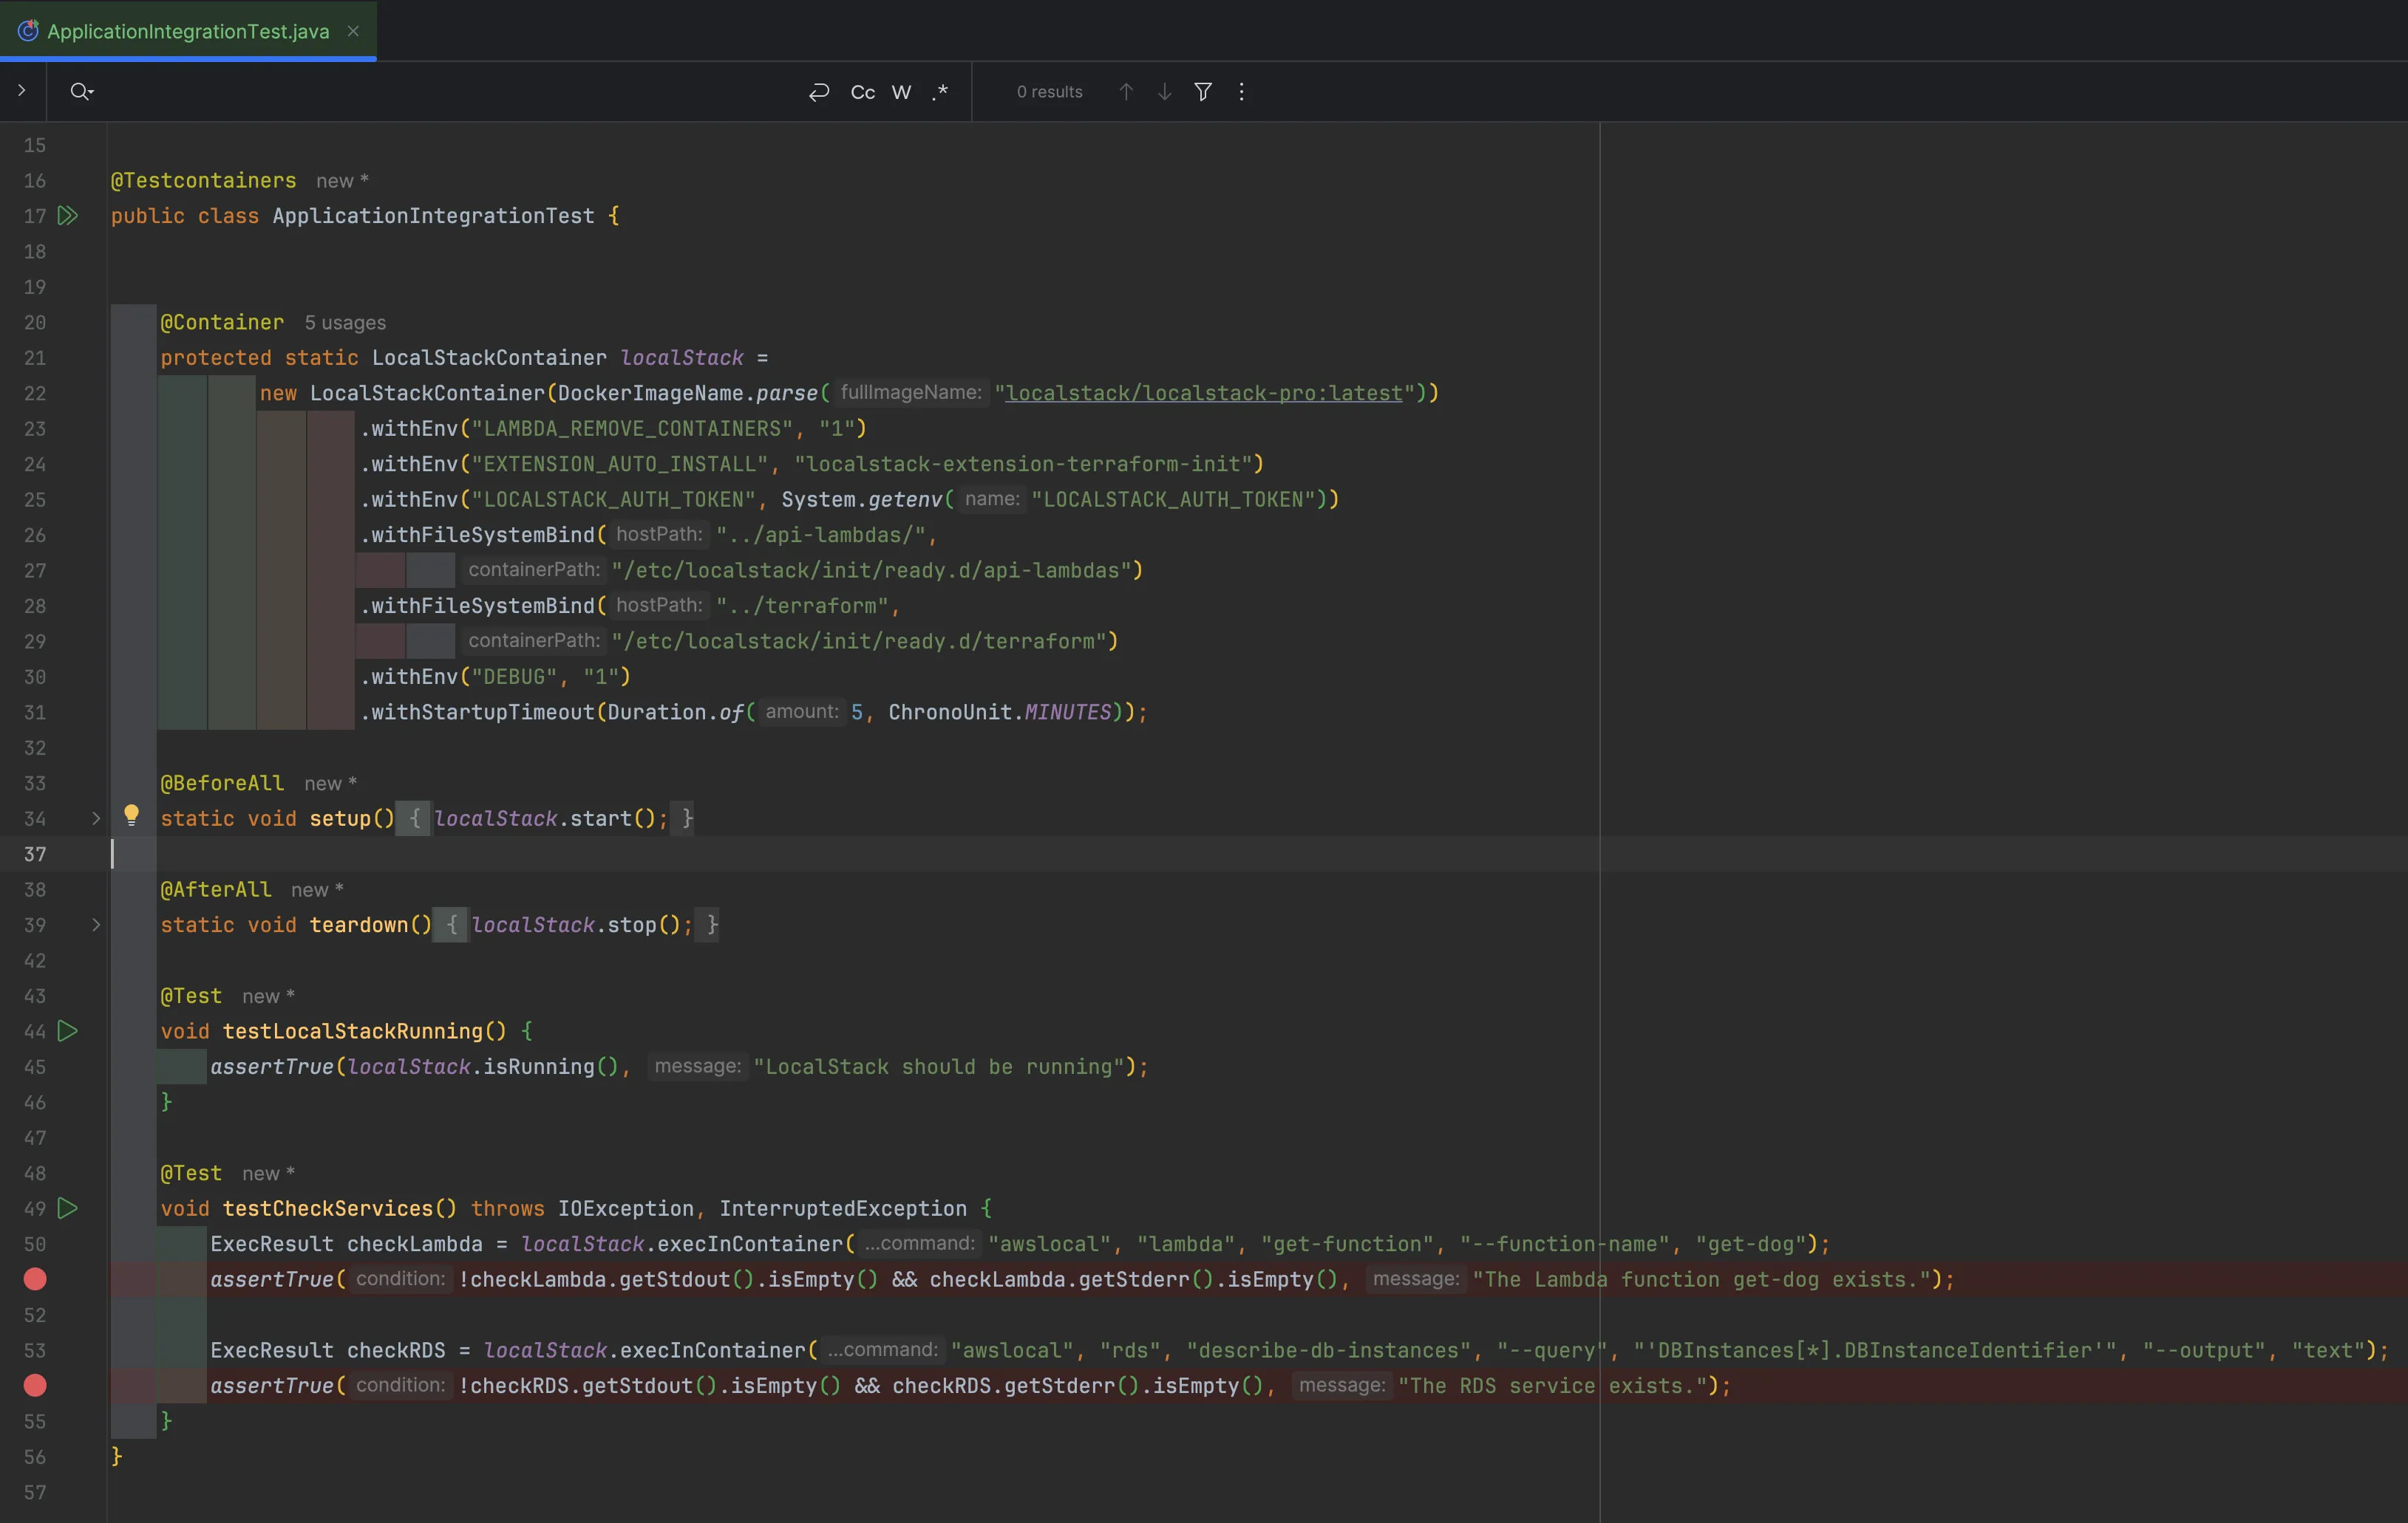This screenshot has width=2408, height=1523.
Task: Open the intention actions light bulb
Action: (131, 815)
